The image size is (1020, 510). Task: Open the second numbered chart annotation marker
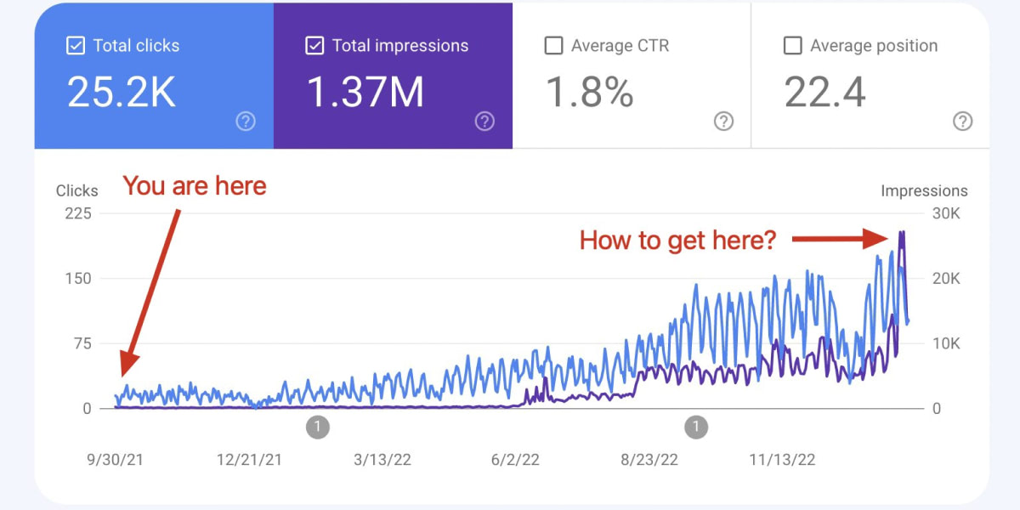click(695, 428)
